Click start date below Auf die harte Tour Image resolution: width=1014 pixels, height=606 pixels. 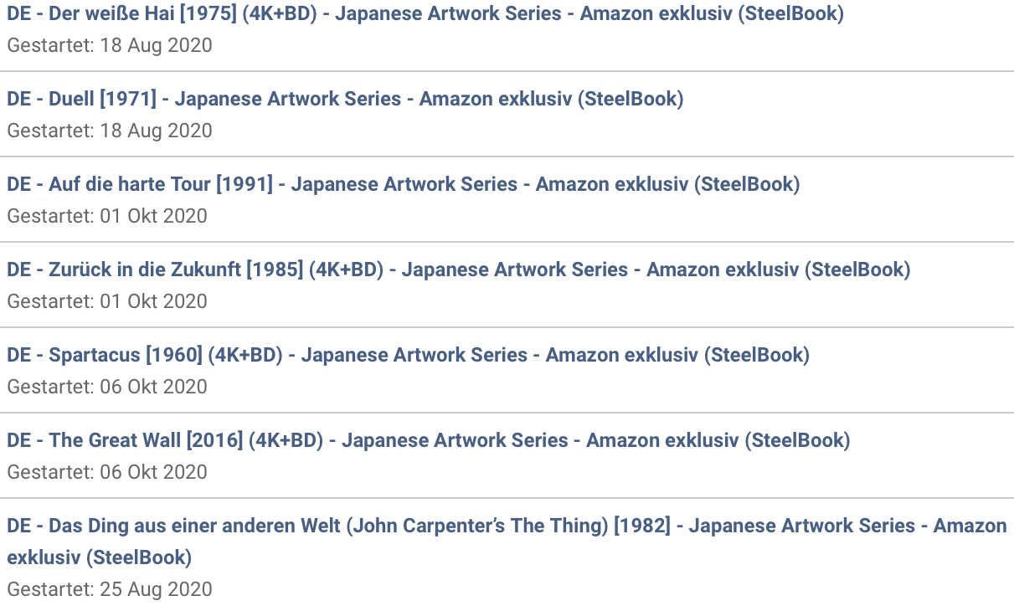(x=107, y=216)
